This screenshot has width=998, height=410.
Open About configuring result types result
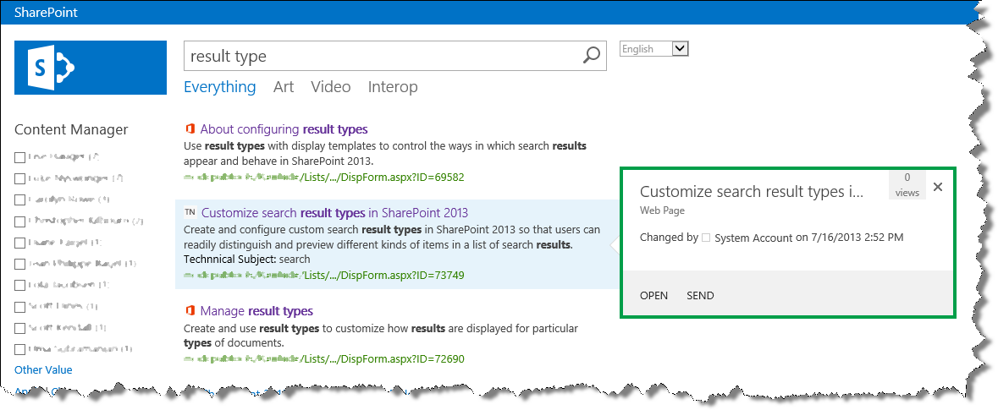284,129
